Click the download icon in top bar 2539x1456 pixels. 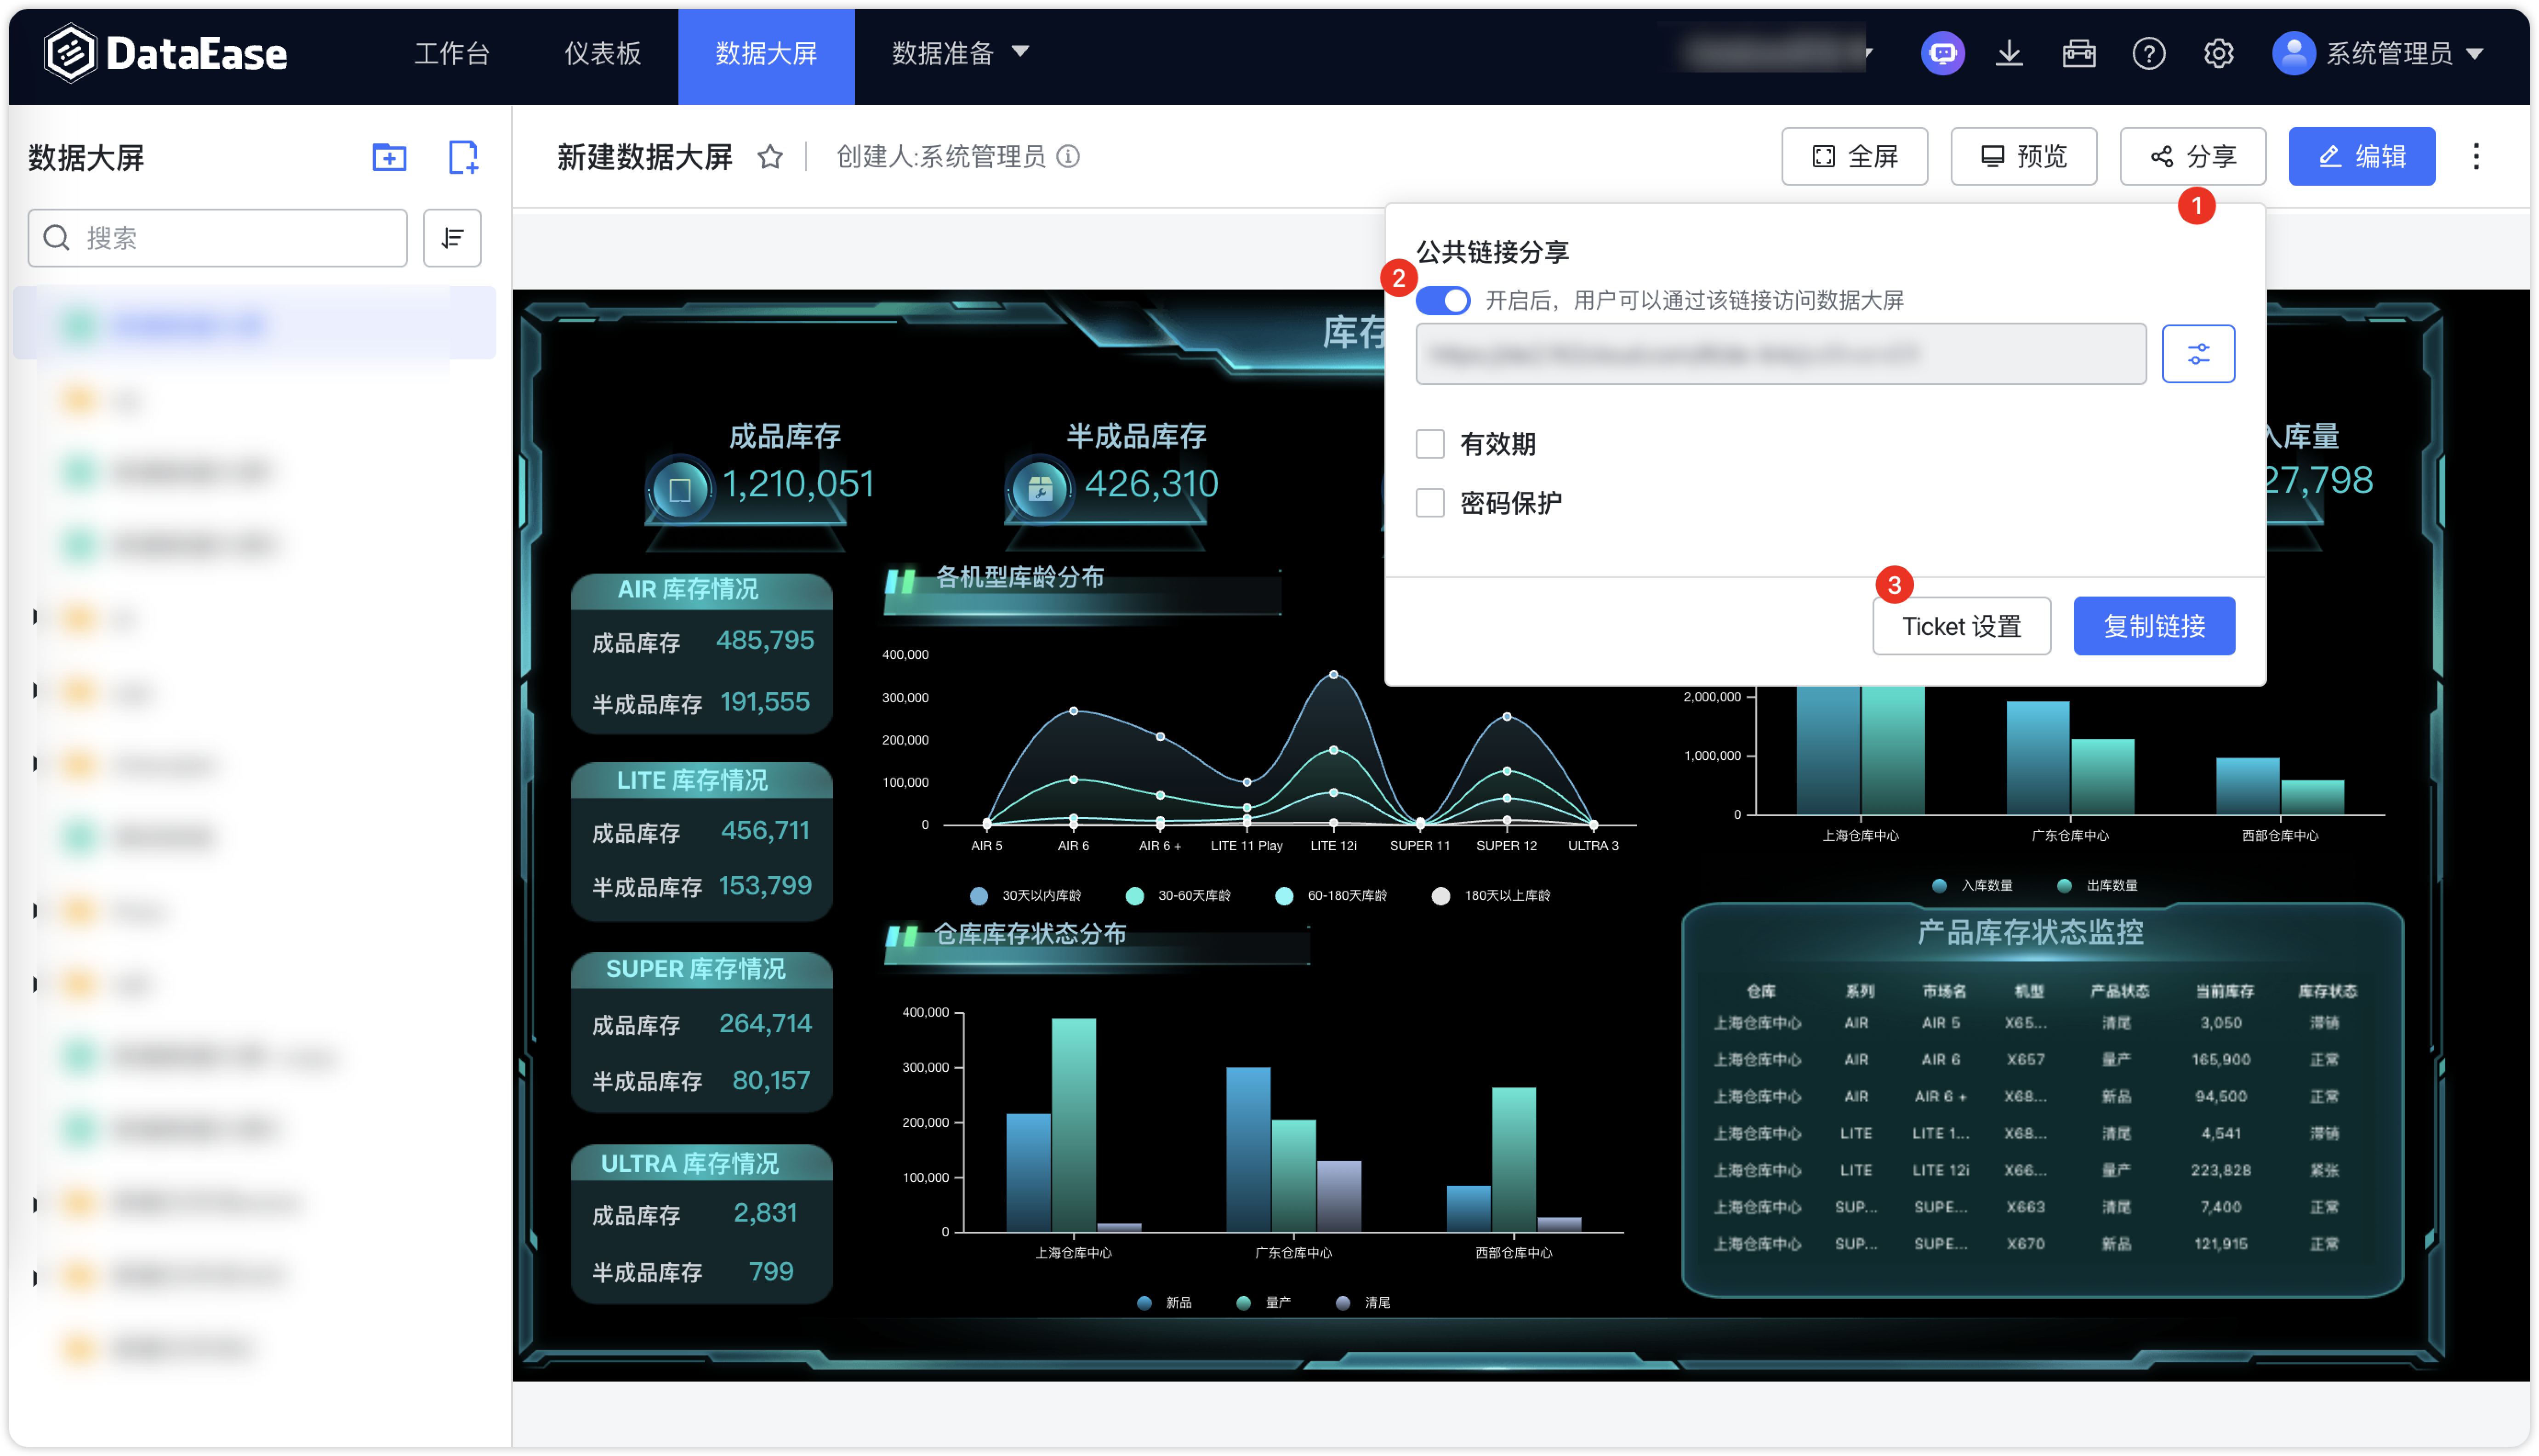click(2010, 54)
